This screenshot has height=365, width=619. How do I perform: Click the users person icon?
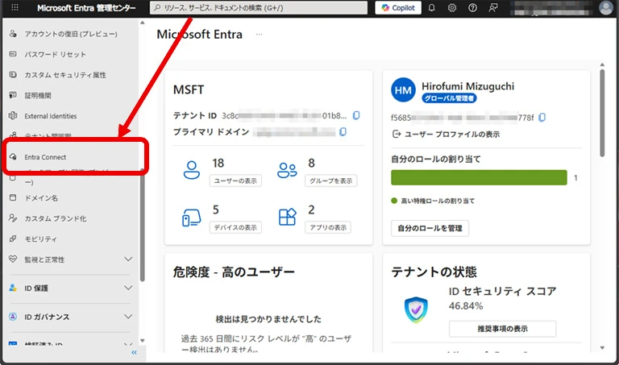tap(192, 170)
